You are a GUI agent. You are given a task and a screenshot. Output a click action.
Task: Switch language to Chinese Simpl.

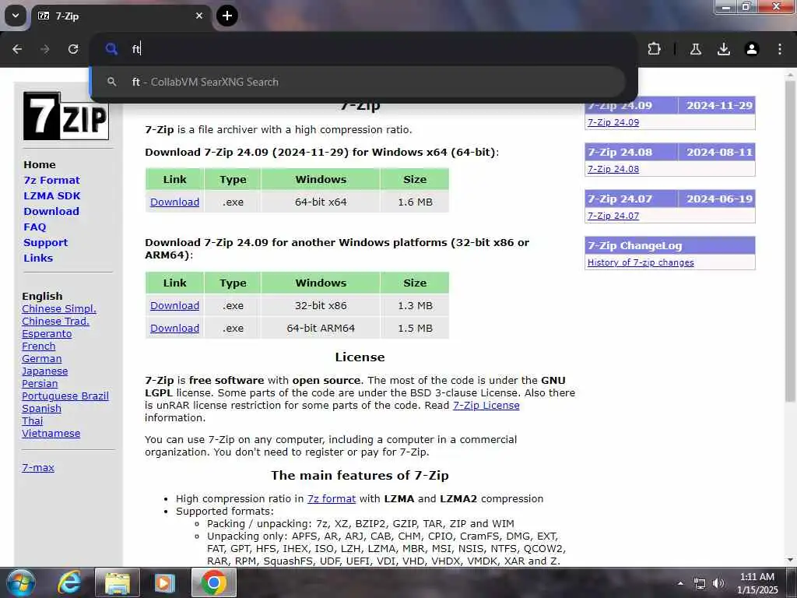(59, 308)
